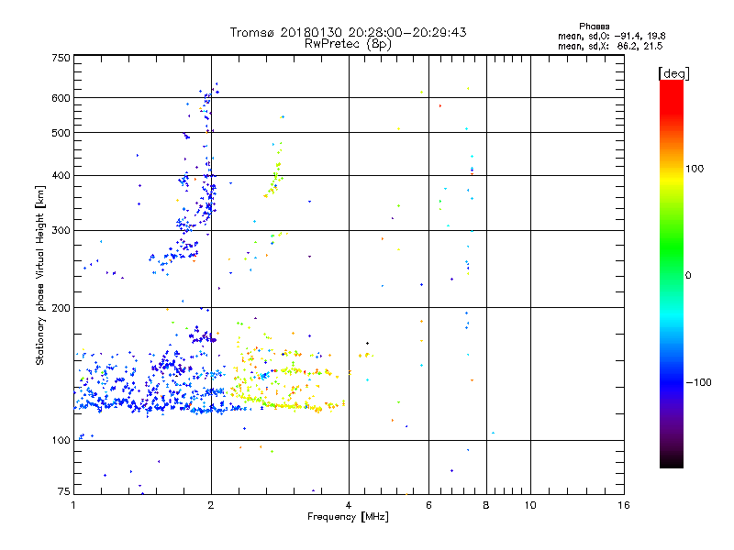
Task: Click the rainbow phase colorbar
Action: (672, 273)
